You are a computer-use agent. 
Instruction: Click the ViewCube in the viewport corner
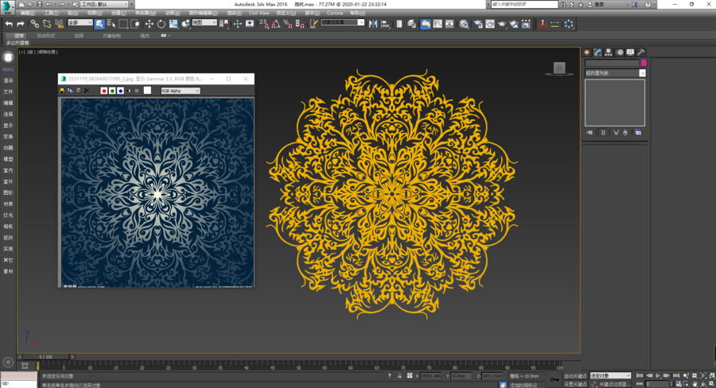point(559,68)
